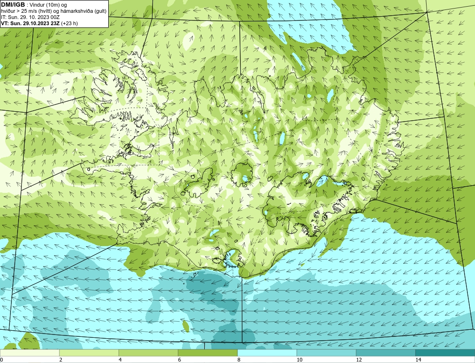Click the 10–12 m/s legend color swatch
The image size is (475, 363).
pos(327,353)
